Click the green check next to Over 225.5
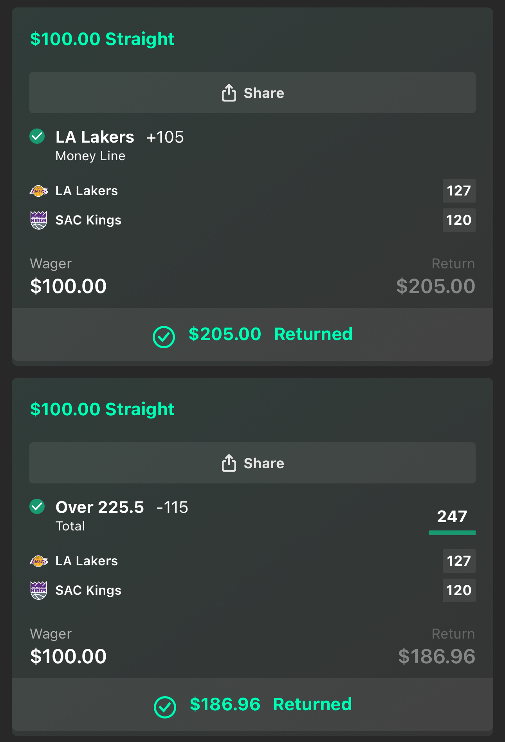Viewport: 505px width, 742px height. (37, 506)
